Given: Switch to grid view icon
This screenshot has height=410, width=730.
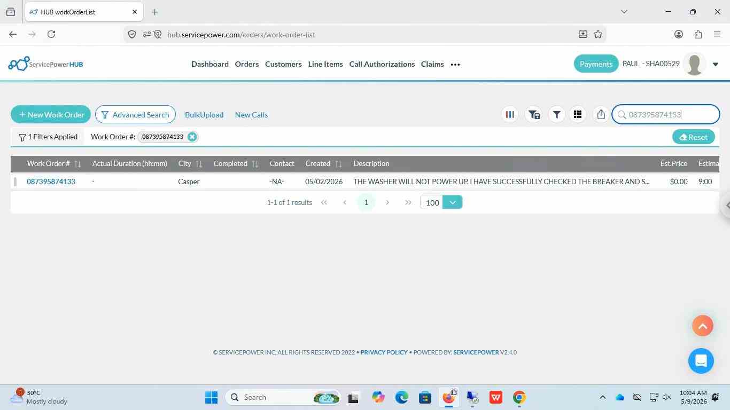Looking at the screenshot, I should (577, 114).
